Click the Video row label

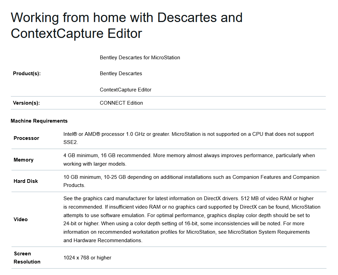click(x=21, y=219)
